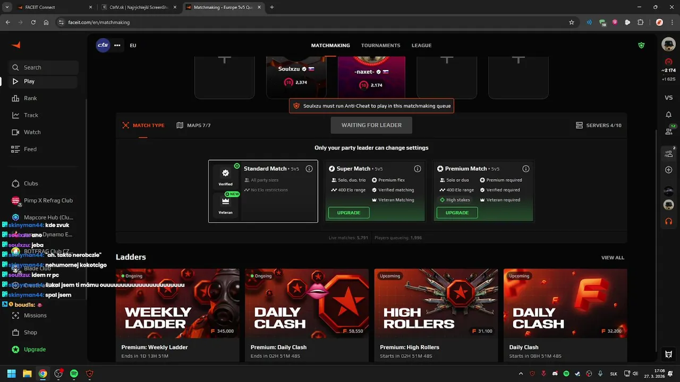Expand the system tray hidden icons
The height and width of the screenshot is (382, 680).
[521, 374]
